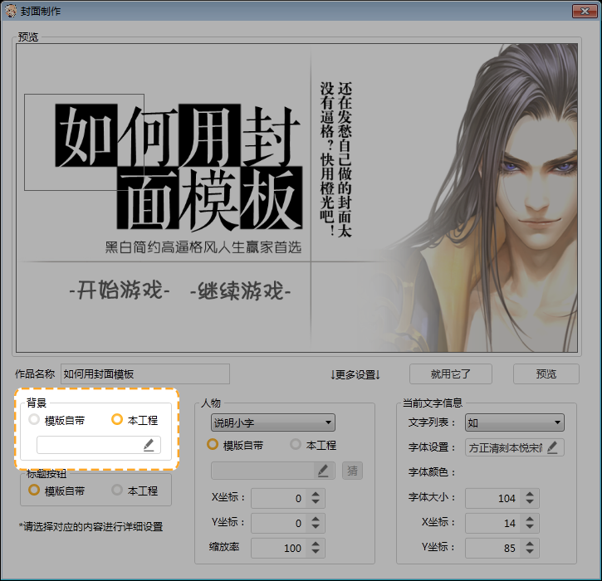Click the 开始游戏 text in the preview
This screenshot has width=602, height=581.
click(x=120, y=292)
